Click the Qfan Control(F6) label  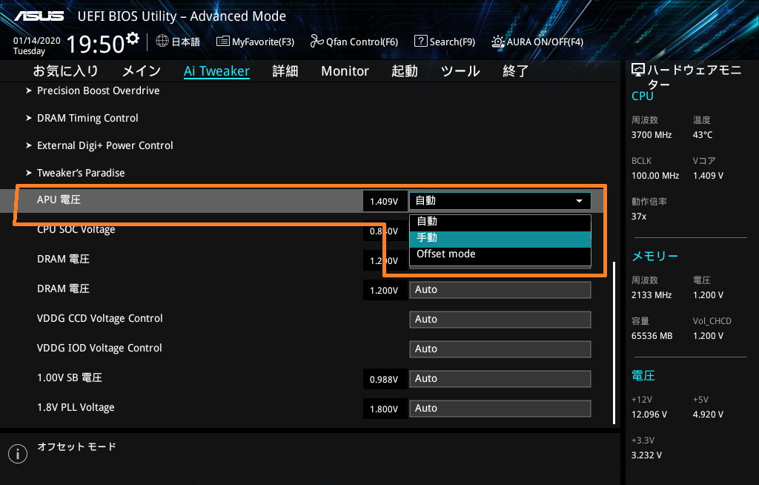pos(362,42)
